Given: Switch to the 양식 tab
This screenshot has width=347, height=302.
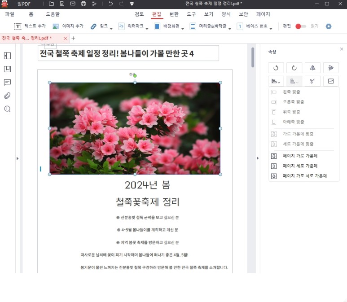Looking at the screenshot, I should [x=226, y=14].
